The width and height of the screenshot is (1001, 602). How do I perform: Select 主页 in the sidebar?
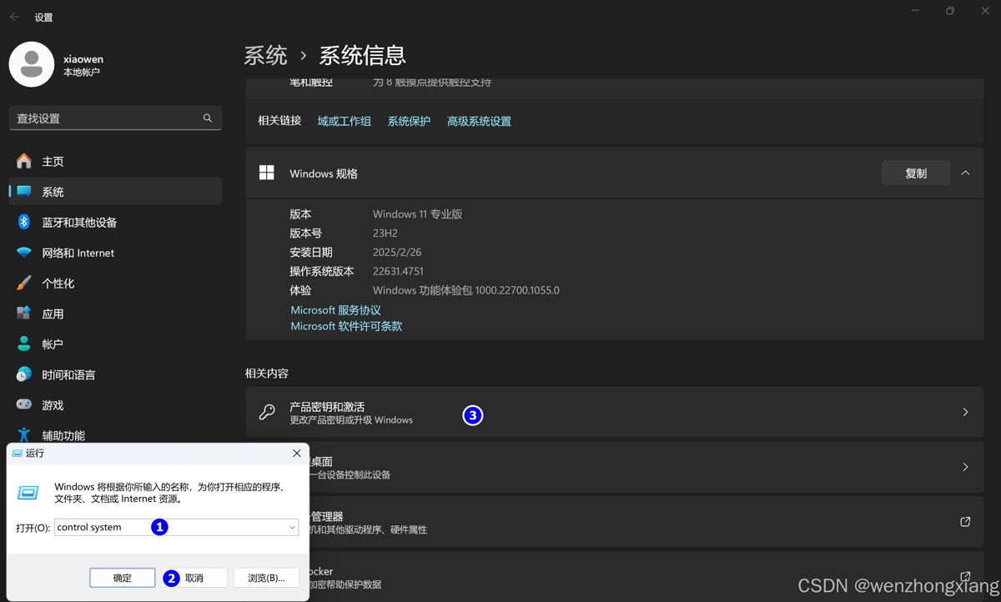(115, 161)
